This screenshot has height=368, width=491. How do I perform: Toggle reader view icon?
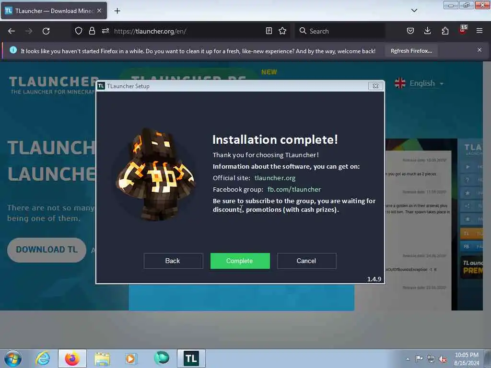click(269, 31)
